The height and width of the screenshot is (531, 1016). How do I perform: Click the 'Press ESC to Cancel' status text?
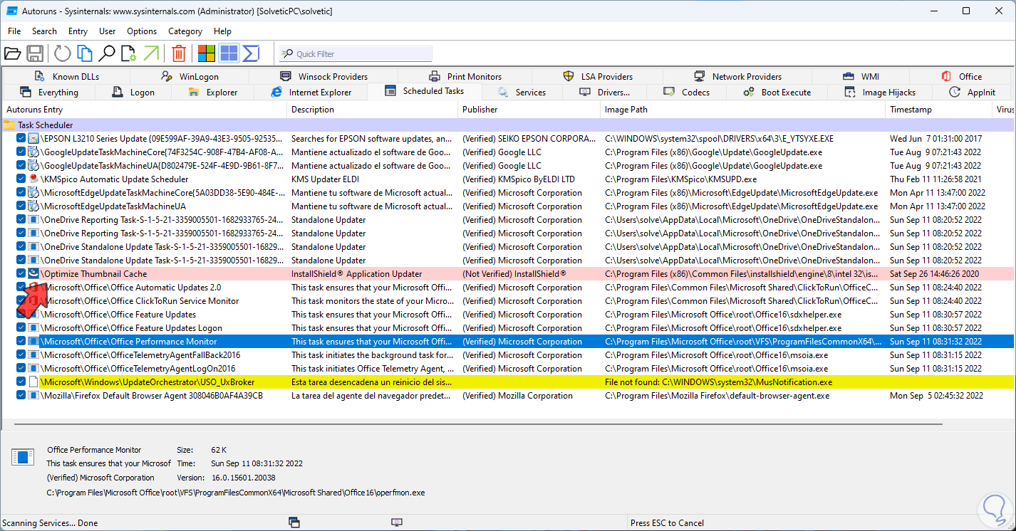point(667,523)
